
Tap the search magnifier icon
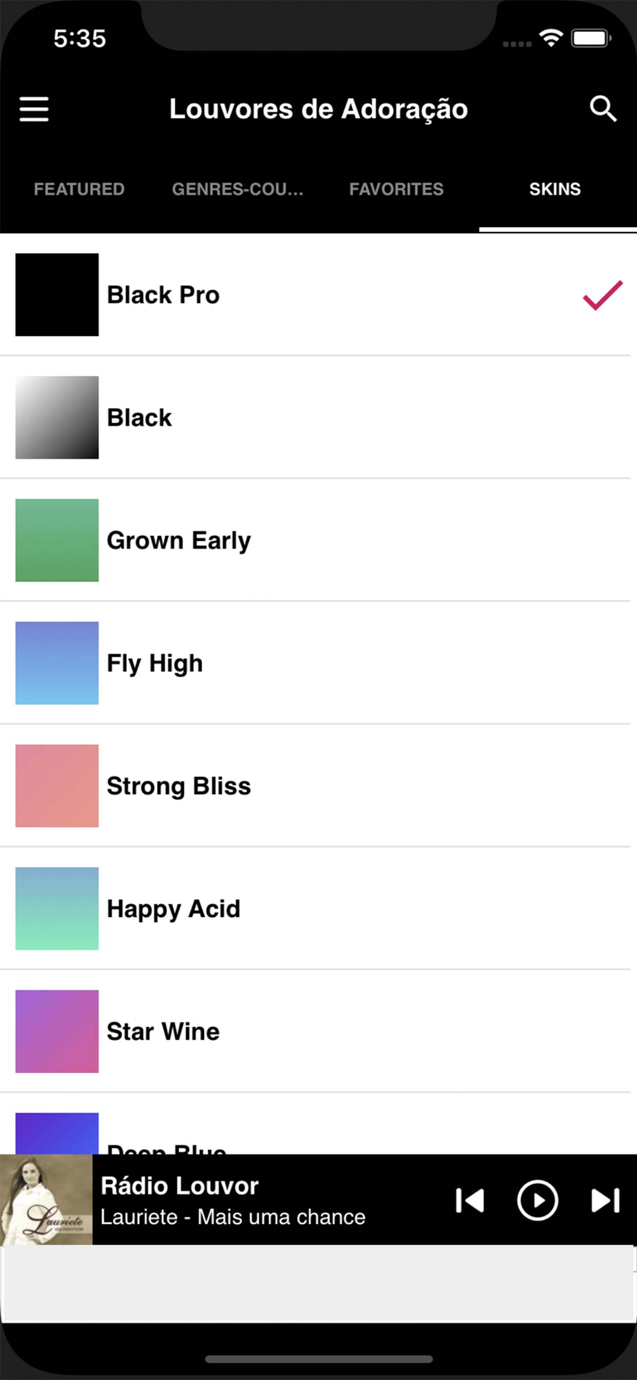pyautogui.click(x=603, y=109)
